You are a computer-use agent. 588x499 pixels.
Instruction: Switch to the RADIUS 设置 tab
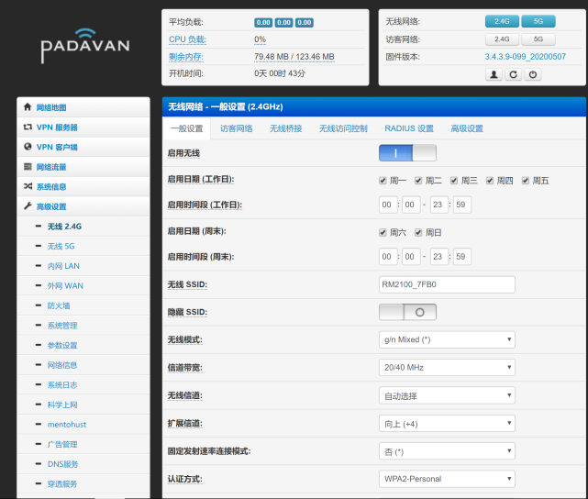(409, 128)
